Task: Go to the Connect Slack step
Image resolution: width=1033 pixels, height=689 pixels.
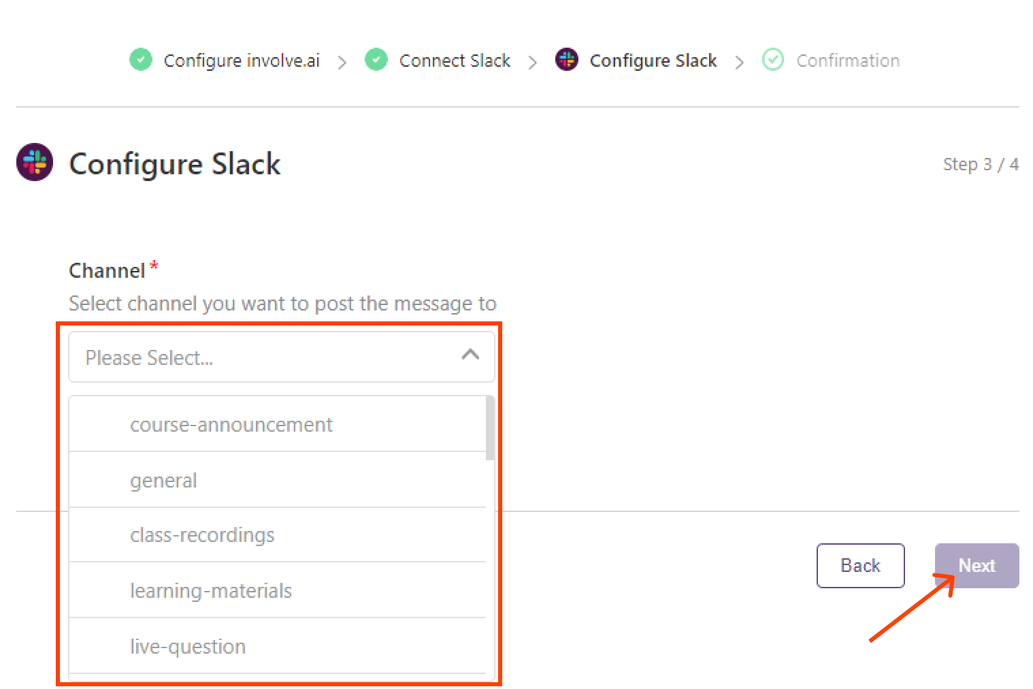Action: (455, 61)
